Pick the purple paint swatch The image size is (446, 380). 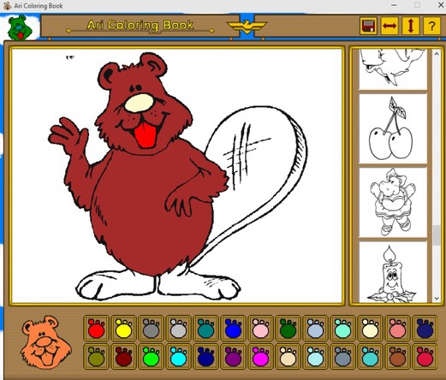tap(233, 356)
